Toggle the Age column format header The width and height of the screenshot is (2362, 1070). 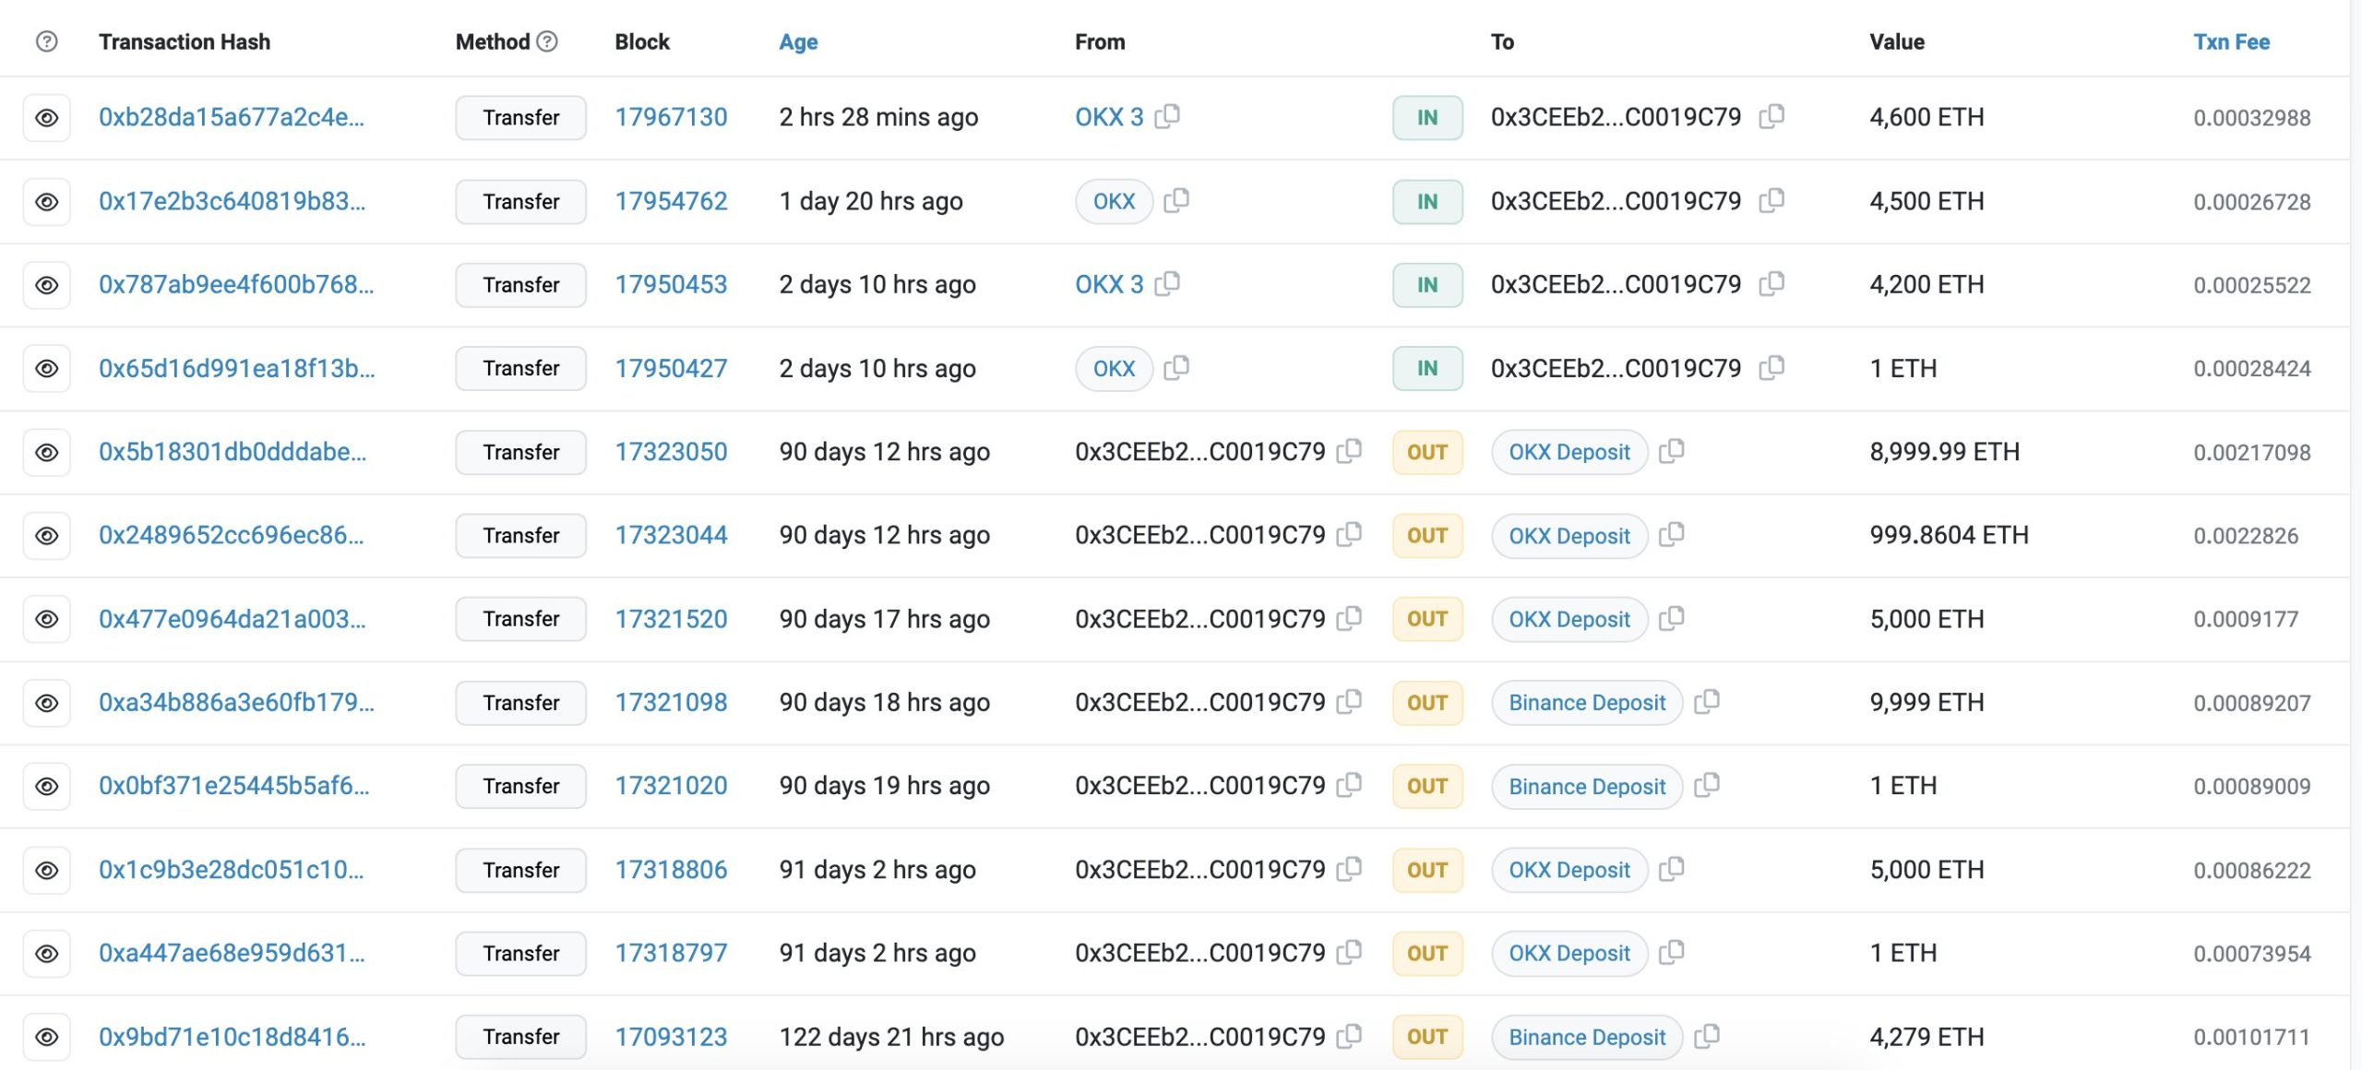coord(798,42)
